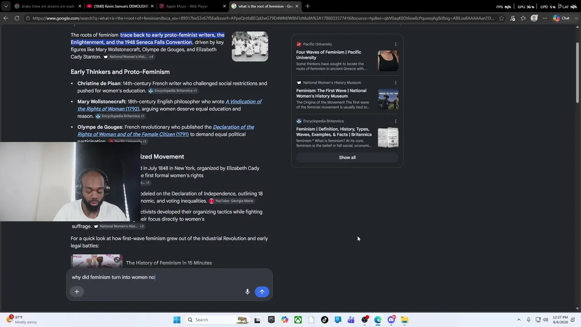The height and width of the screenshot is (327, 581).
Task: Open Copilot from the taskbar
Action: (x=285, y=320)
